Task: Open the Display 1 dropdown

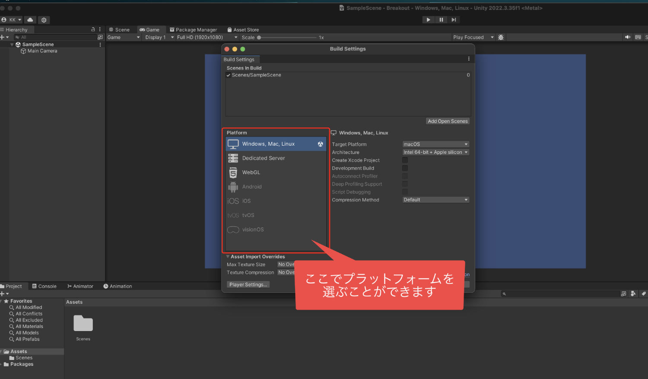Action: point(159,38)
